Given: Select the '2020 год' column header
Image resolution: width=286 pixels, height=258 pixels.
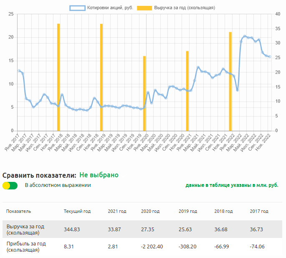Looking at the screenshot, I should pyautogui.click(x=150, y=211).
